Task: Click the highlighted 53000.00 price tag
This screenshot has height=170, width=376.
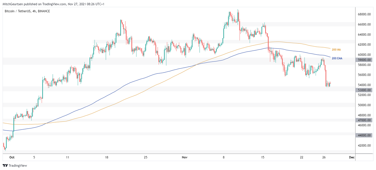Action: point(364,90)
